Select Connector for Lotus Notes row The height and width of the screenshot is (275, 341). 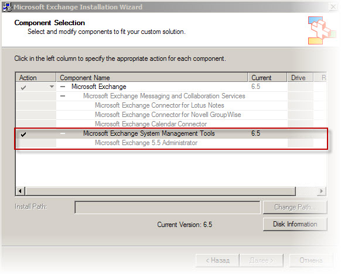click(171, 105)
